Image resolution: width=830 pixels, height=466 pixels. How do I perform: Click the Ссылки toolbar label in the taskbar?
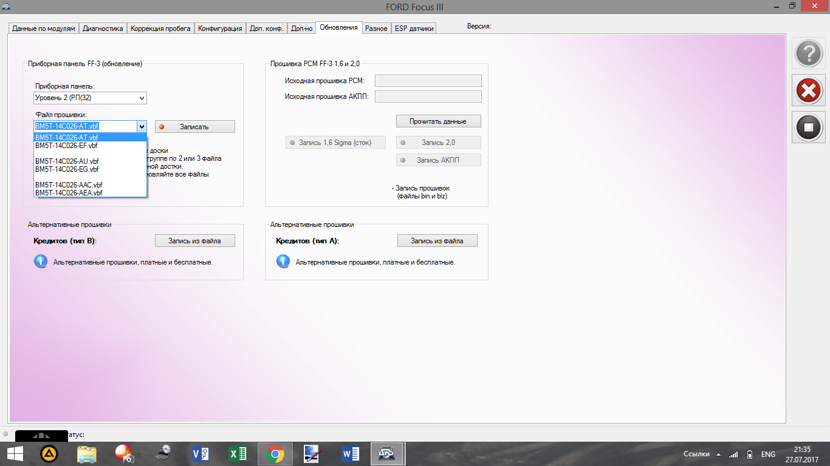pos(696,454)
